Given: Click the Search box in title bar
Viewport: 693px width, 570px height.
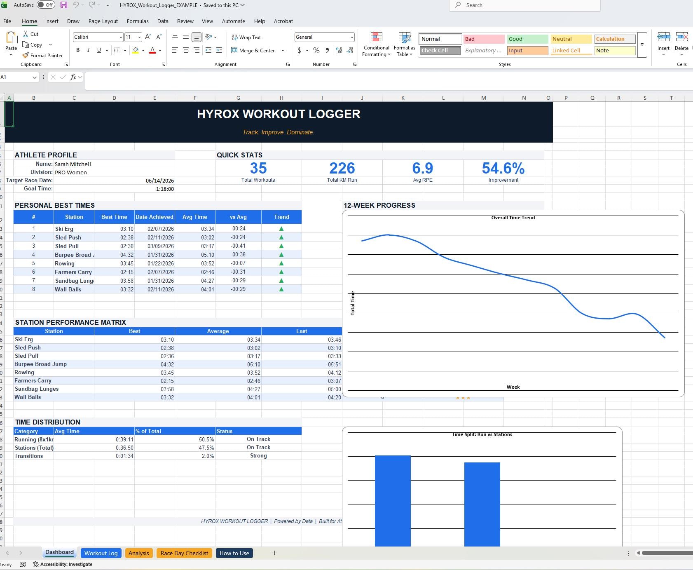Looking at the screenshot, I should tap(524, 5).
